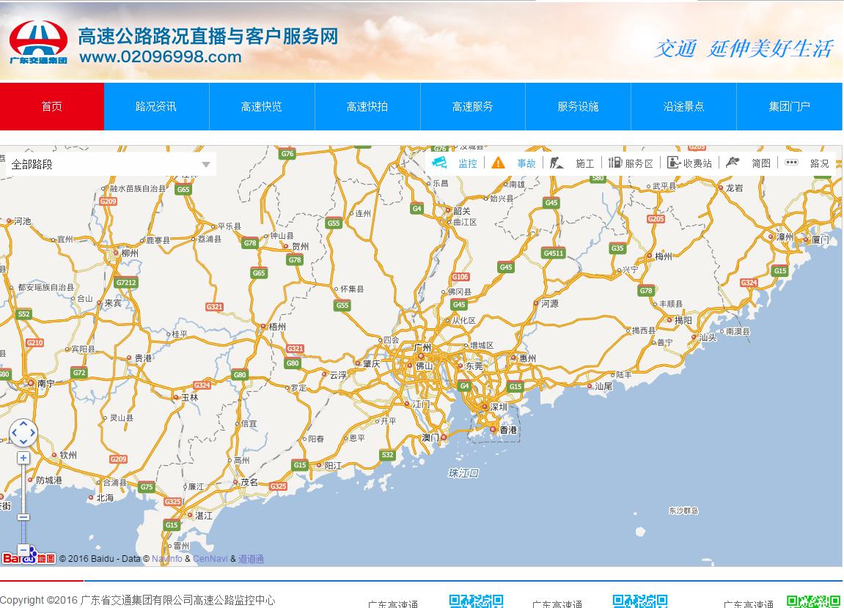Toggle the 服务区 fuel pump icon

(x=615, y=163)
